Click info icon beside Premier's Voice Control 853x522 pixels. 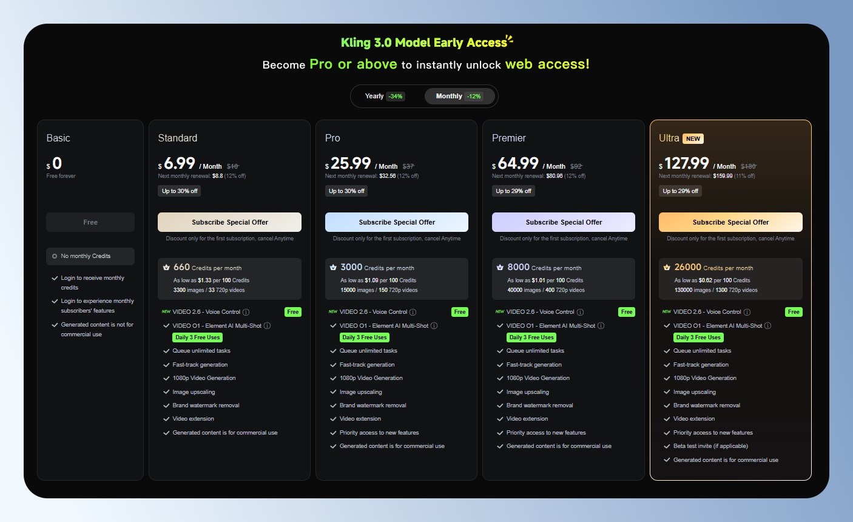[580, 312]
